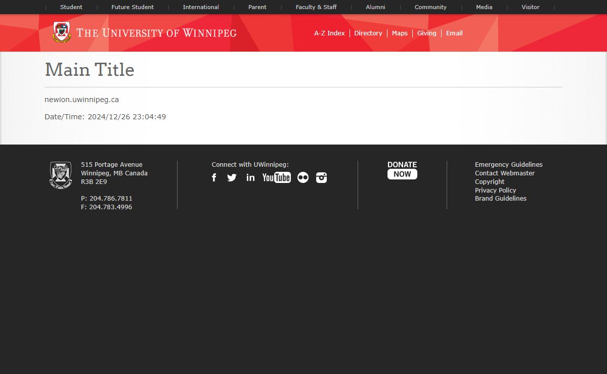
Task: Navigate to the Alumni menu item
Action: click(x=375, y=7)
